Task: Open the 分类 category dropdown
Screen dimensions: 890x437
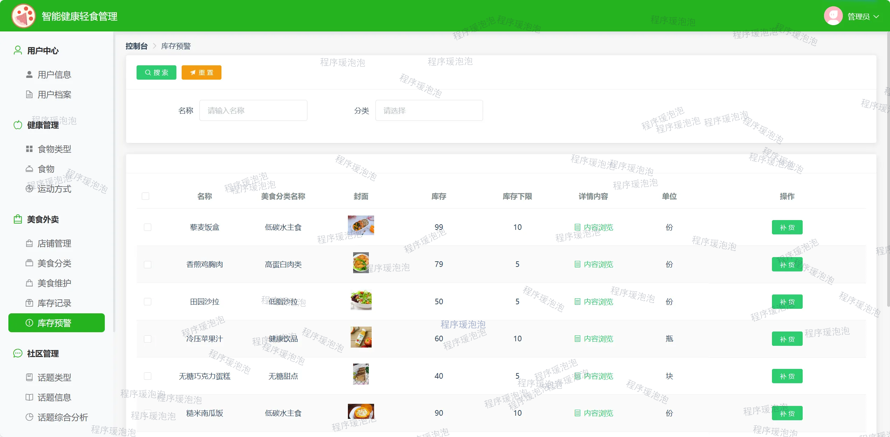Action: point(429,111)
